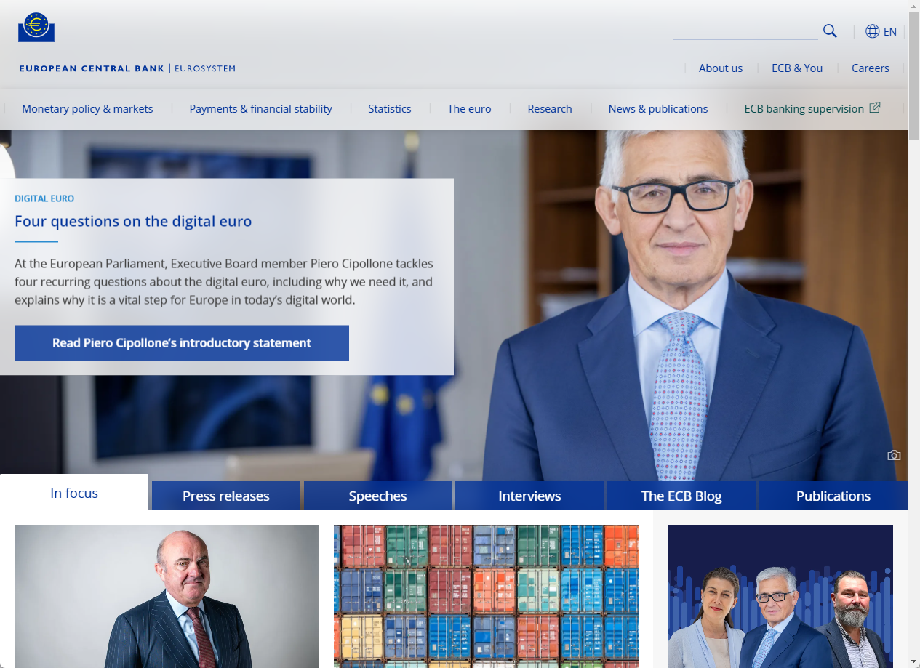Open The euro menu
The height and width of the screenshot is (668, 920).
click(x=469, y=108)
